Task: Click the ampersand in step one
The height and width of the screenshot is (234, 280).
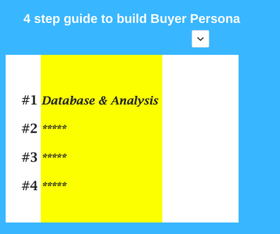Action: (103, 101)
